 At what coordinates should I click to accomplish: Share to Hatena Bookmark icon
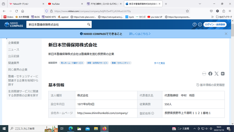click(223, 74)
